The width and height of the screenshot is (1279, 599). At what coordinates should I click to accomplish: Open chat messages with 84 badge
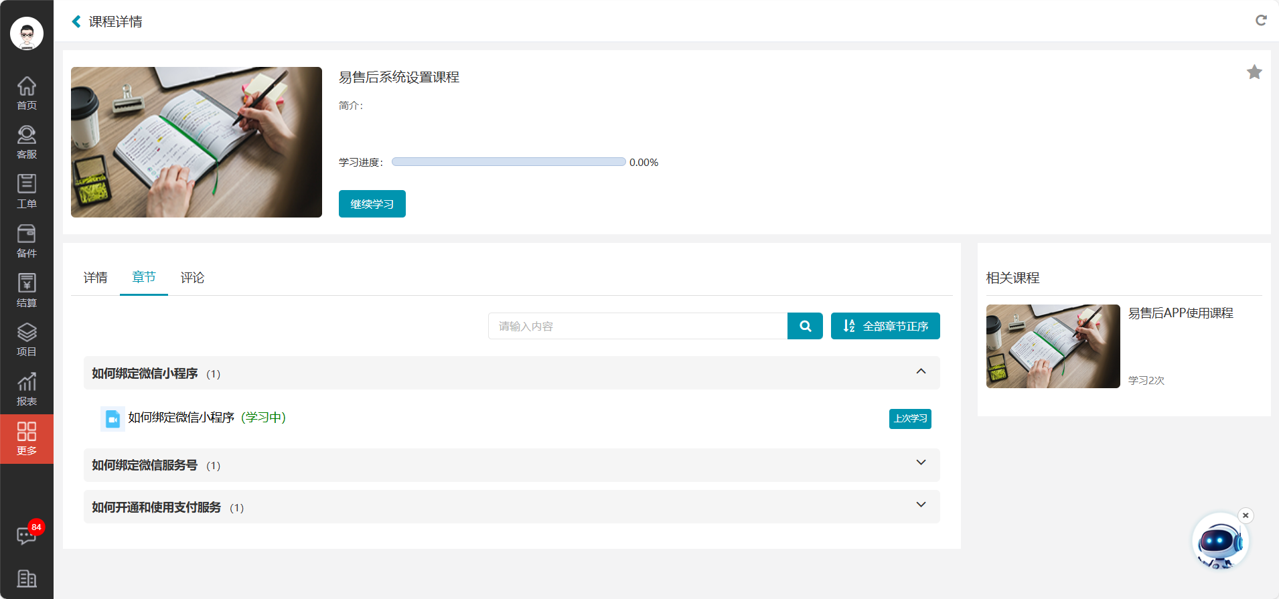27,535
